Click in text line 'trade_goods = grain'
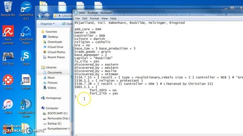 tap(93, 52)
